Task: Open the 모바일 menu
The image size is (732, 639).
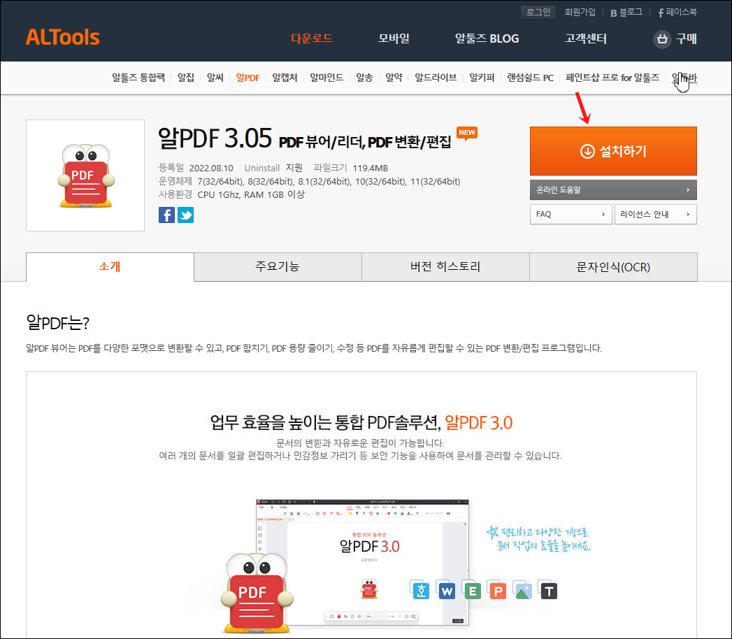Action: point(394,38)
